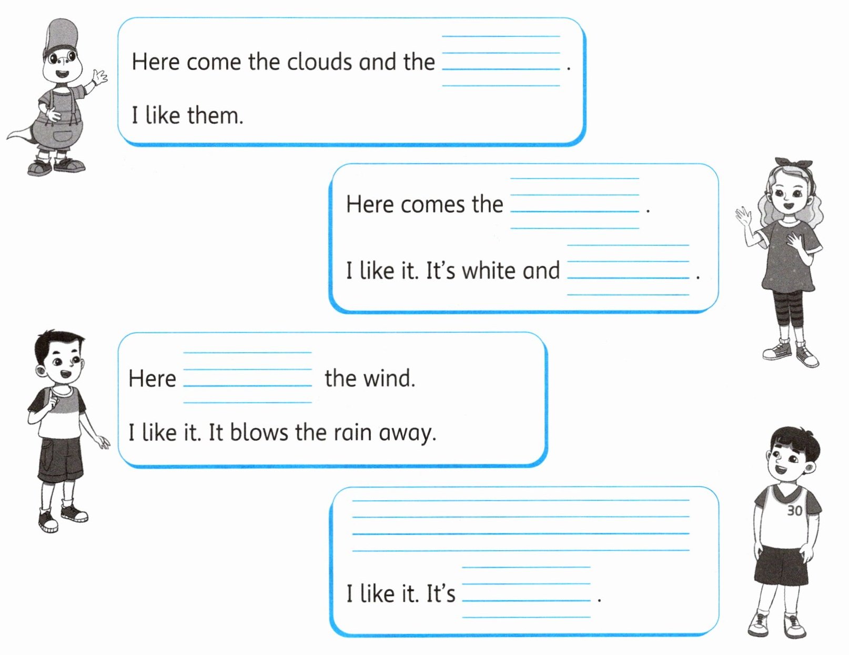Click the sentence 'It blows the rain away.'
Viewport: 849px width, 655px height.
(322, 433)
